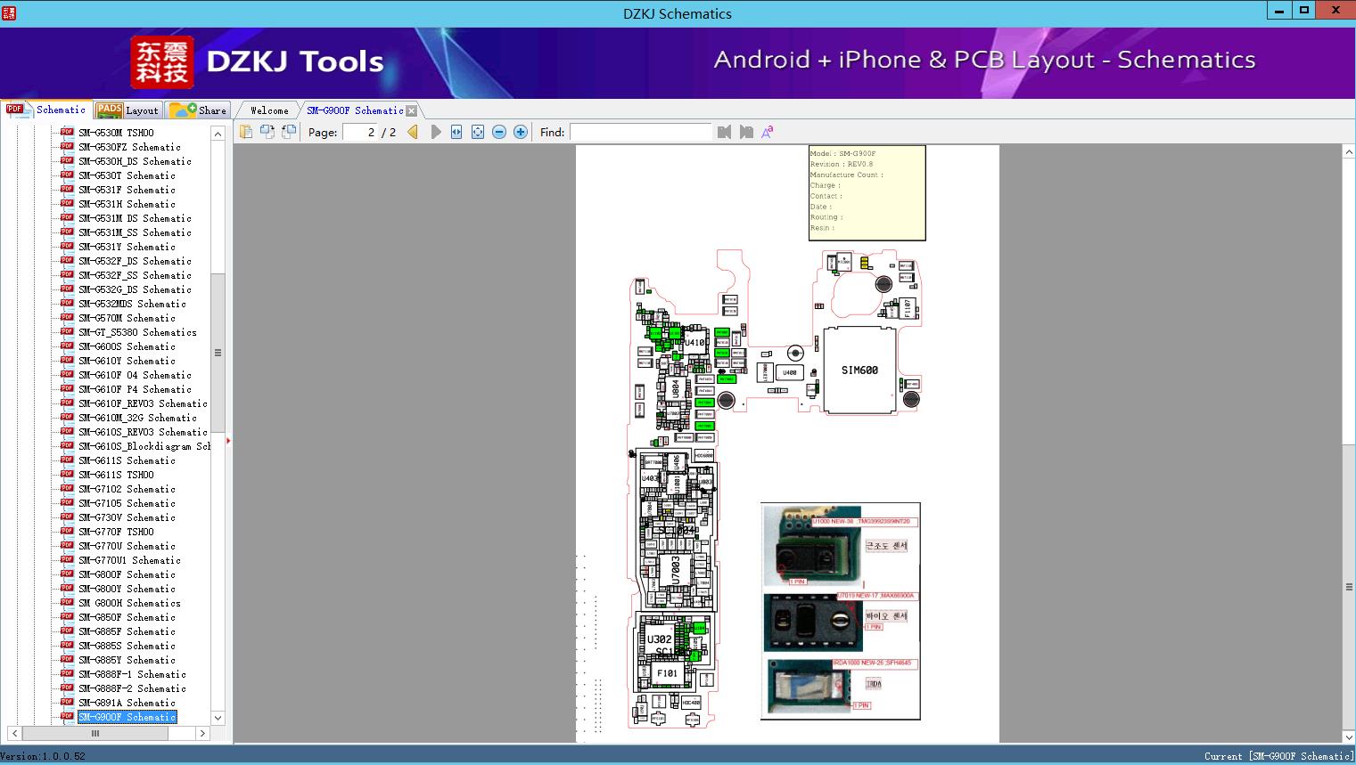Click the fit-to-width icon

(x=456, y=132)
